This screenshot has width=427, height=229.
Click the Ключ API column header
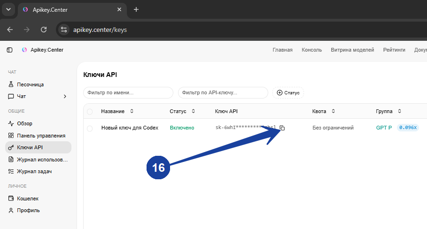click(226, 111)
